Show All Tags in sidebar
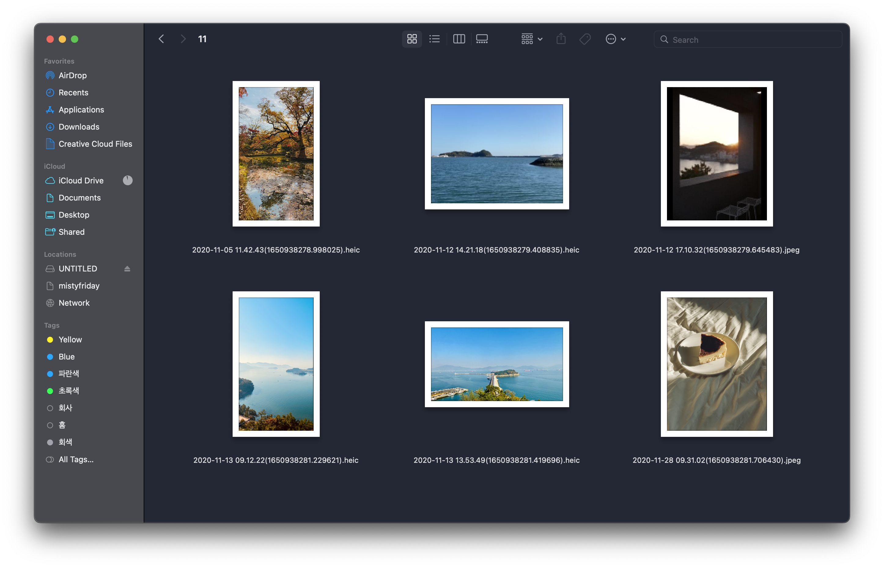Viewport: 884px width, 568px height. [76, 459]
